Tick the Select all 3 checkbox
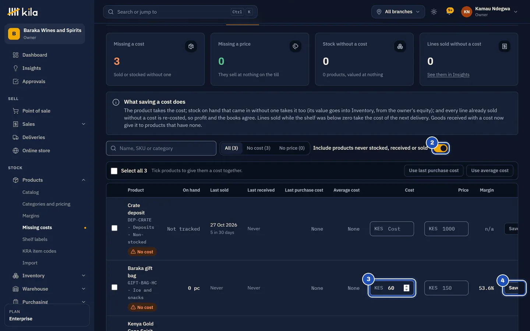 [114, 171]
